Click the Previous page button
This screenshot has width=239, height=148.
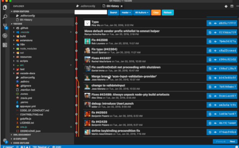click(x=220, y=141)
